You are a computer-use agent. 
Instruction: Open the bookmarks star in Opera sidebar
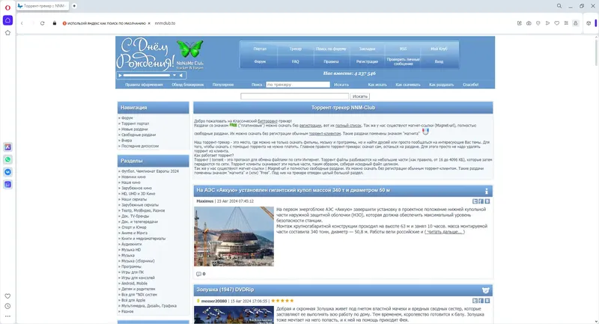[x=7, y=33]
